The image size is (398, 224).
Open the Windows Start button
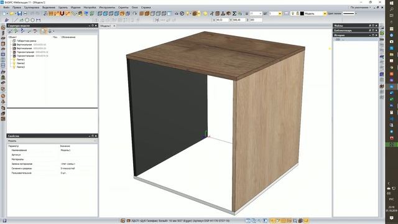[392, 2]
